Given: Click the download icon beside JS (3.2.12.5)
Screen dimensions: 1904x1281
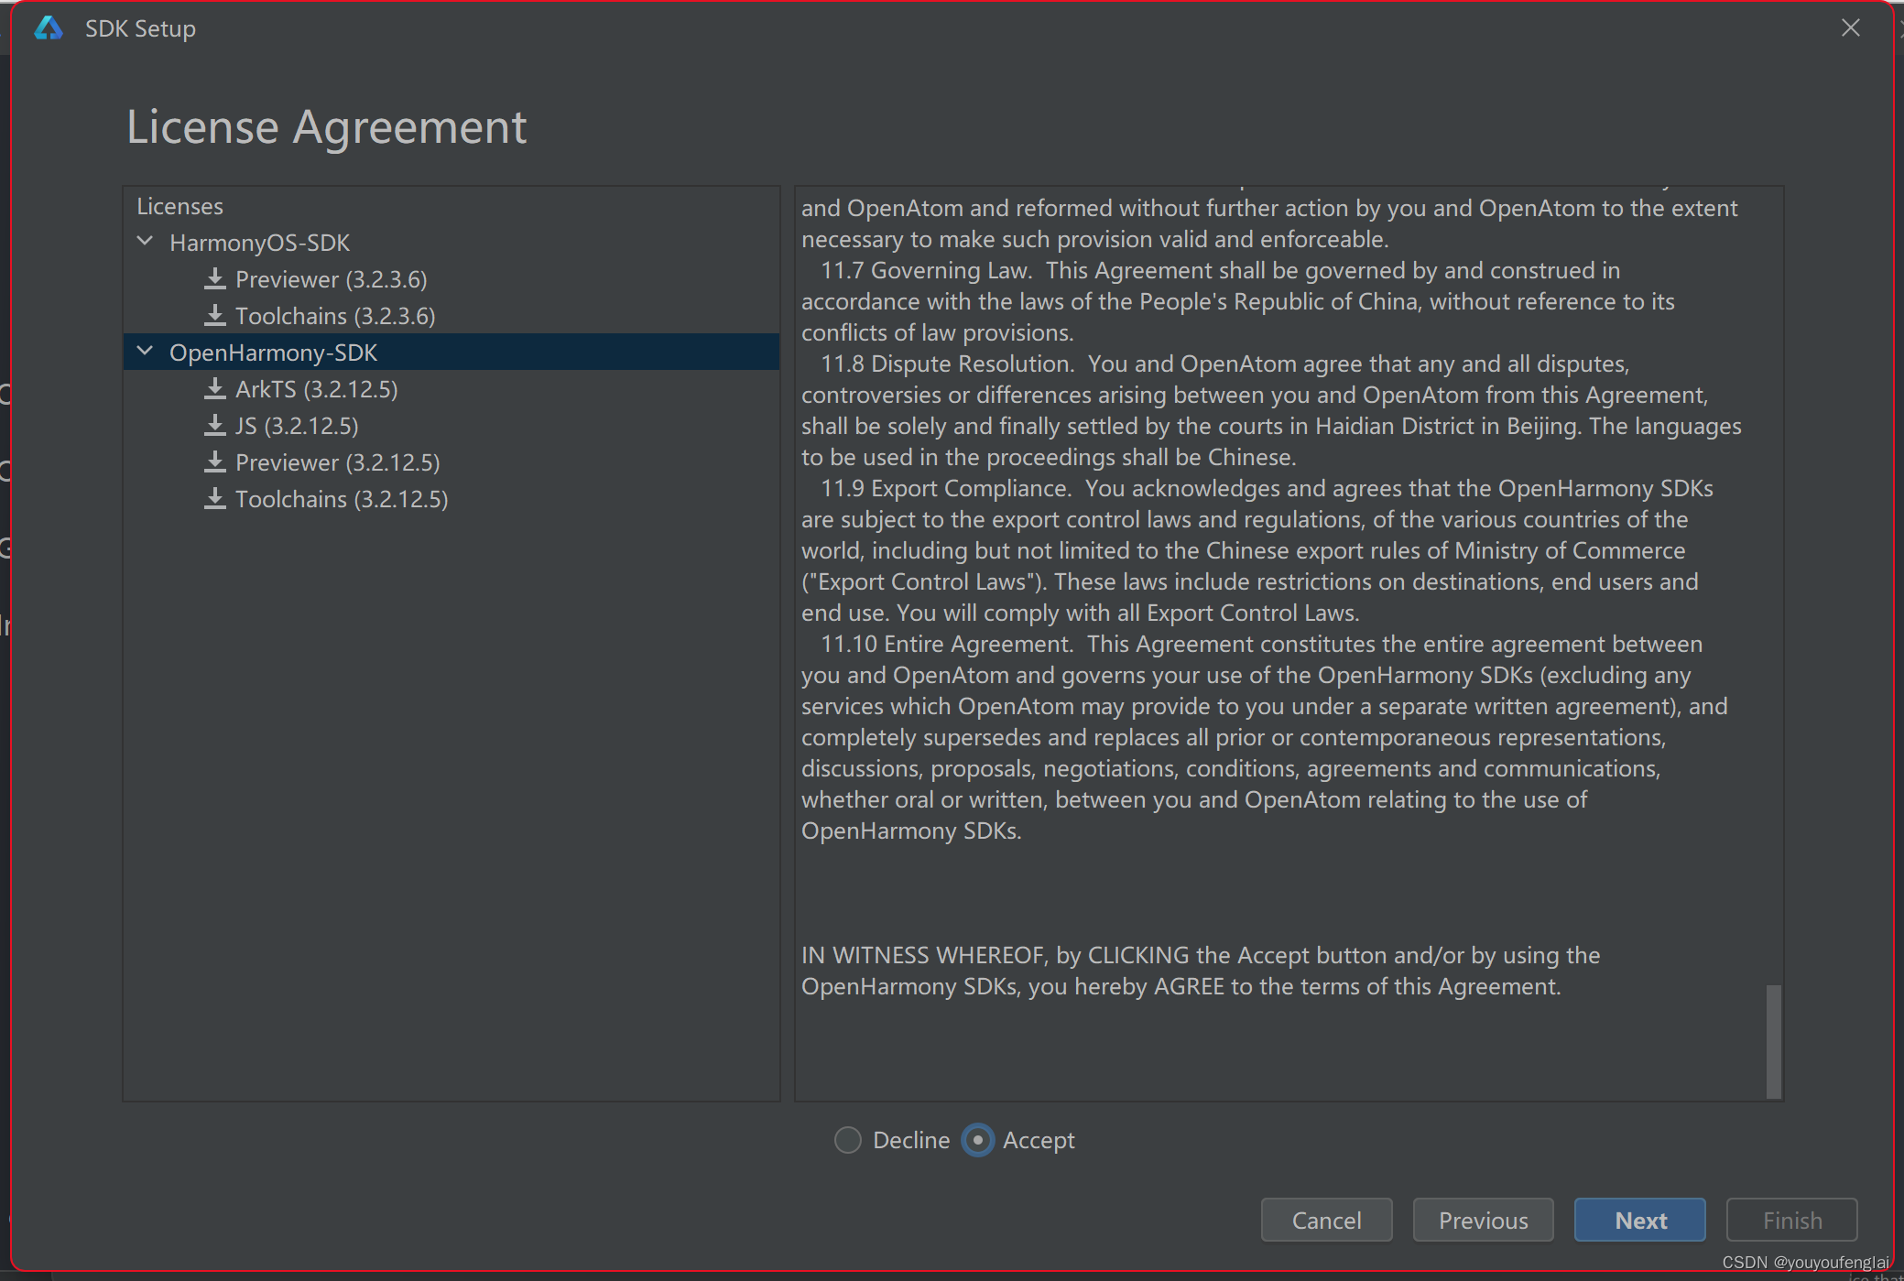Looking at the screenshot, I should [215, 425].
